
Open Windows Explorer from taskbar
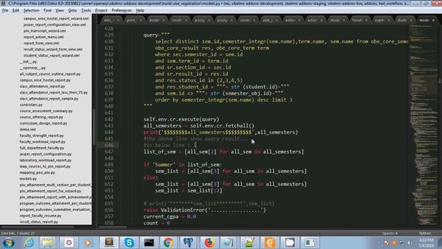(48, 243)
